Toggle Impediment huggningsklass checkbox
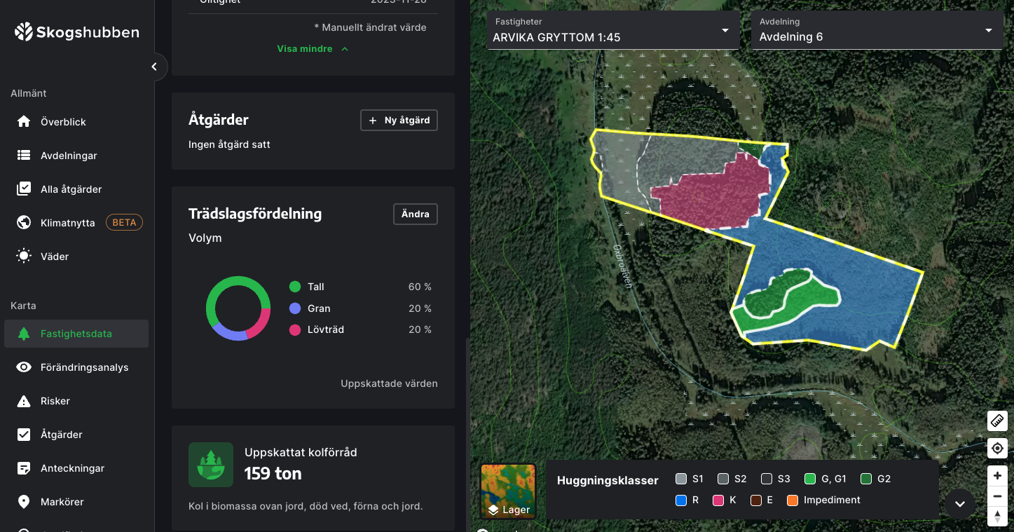Image resolution: width=1014 pixels, height=532 pixels. click(793, 500)
